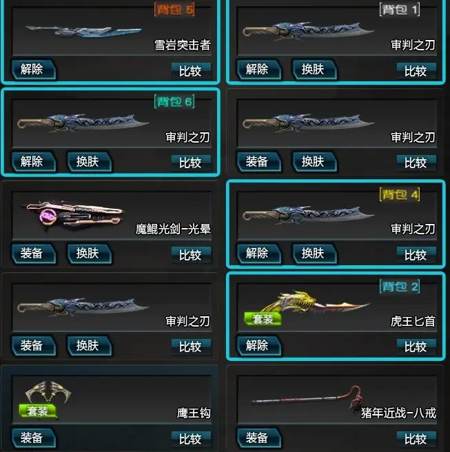Viewport: 450px width, 452px height.
Task: Click 换肤 on the 背包 6 审判之刃
Action: tap(90, 161)
